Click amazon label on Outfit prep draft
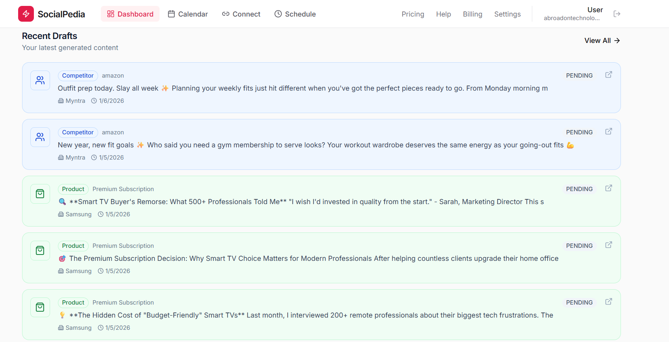669x342 pixels. [x=113, y=76]
